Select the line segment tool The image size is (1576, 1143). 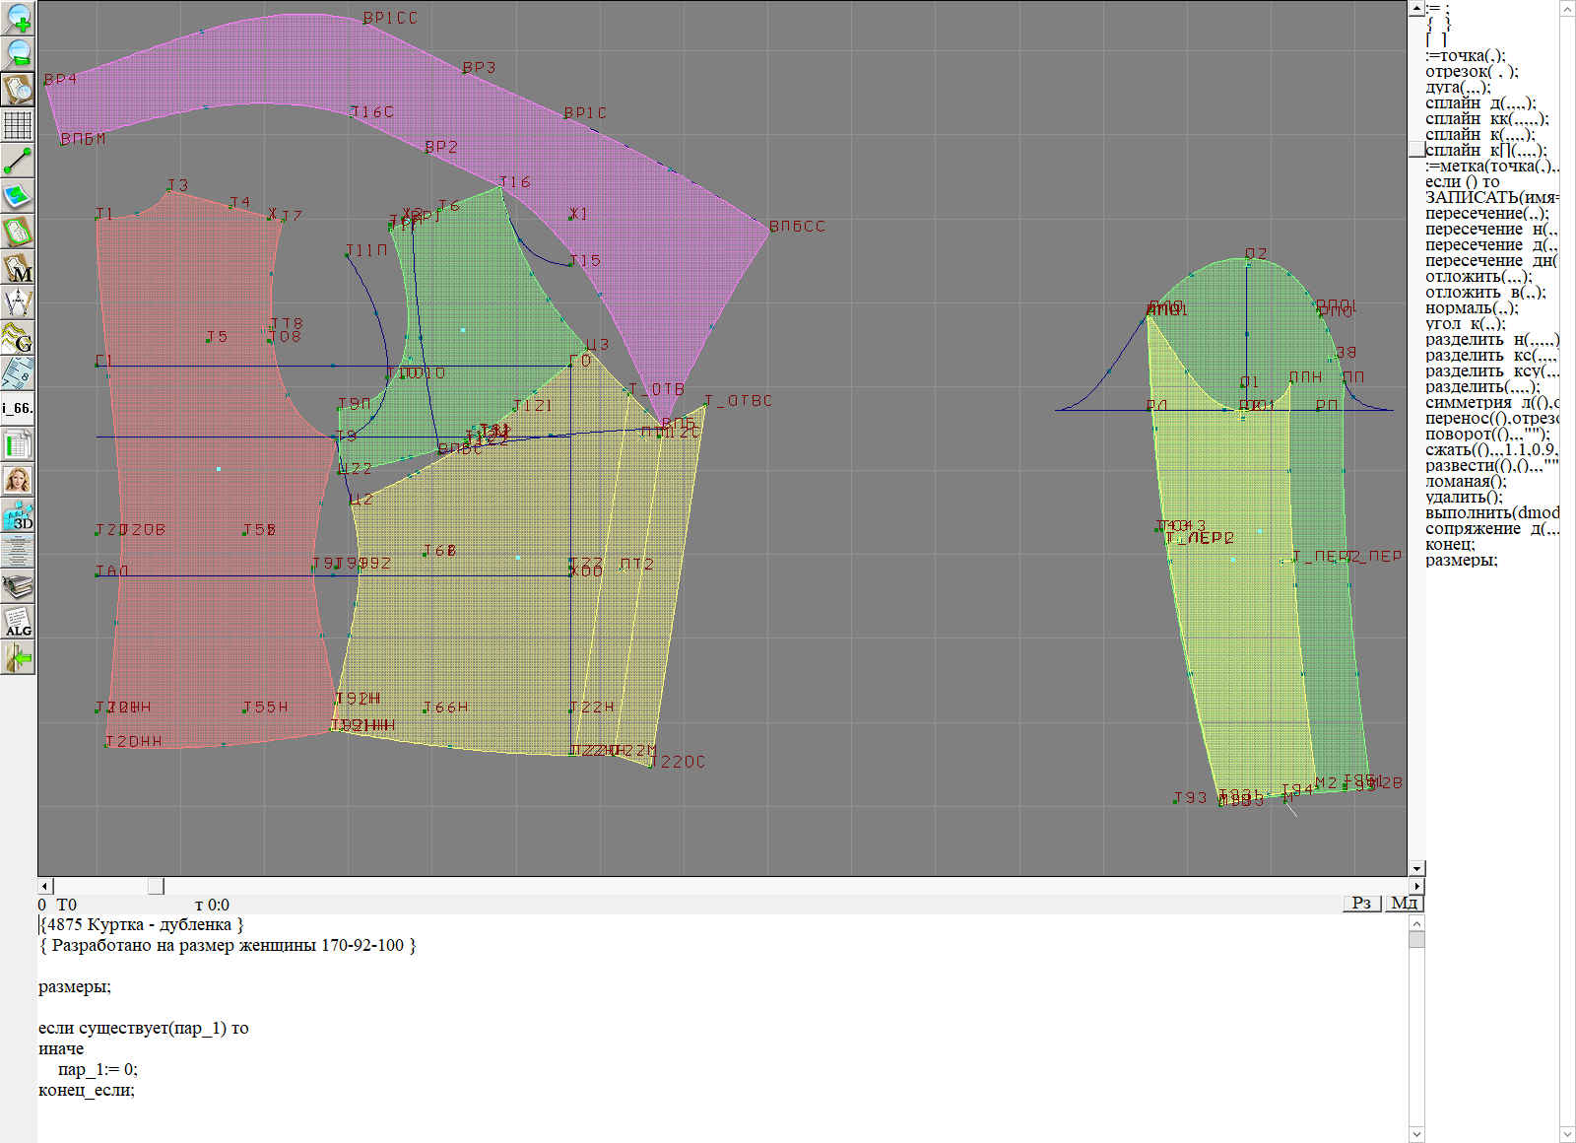[18, 161]
